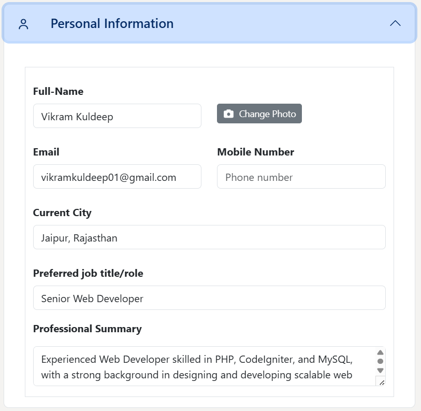Screen dimensions: 421x411
Task: Click the summary scrollbar down arrow
Action: (x=380, y=371)
